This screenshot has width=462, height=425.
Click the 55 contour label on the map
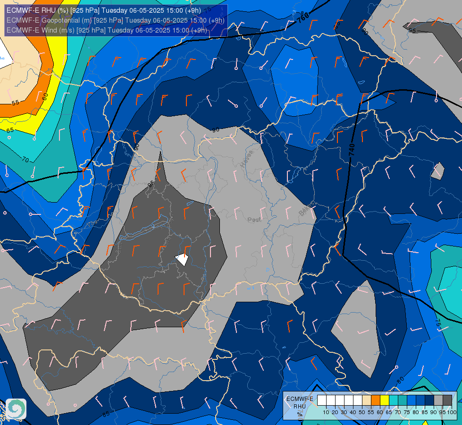tap(15, 102)
